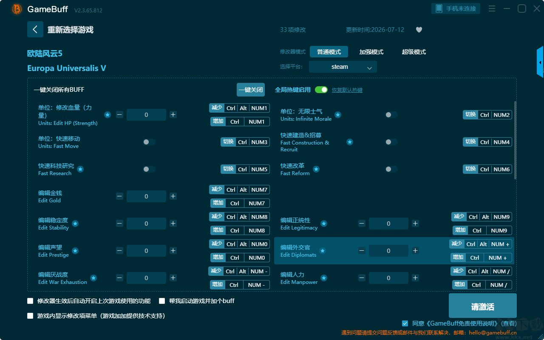Decrease Edit Gold value with minus
This screenshot has height=340, width=544.
pos(119,196)
